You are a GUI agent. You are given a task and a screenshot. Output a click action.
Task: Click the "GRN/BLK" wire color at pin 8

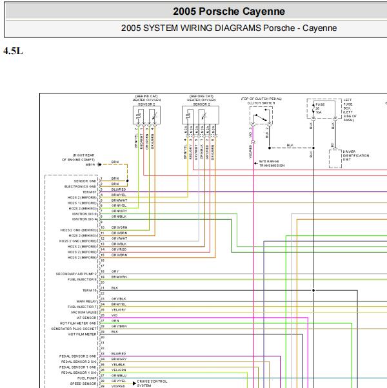119,217
